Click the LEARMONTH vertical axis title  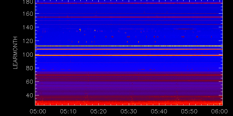[15, 53]
